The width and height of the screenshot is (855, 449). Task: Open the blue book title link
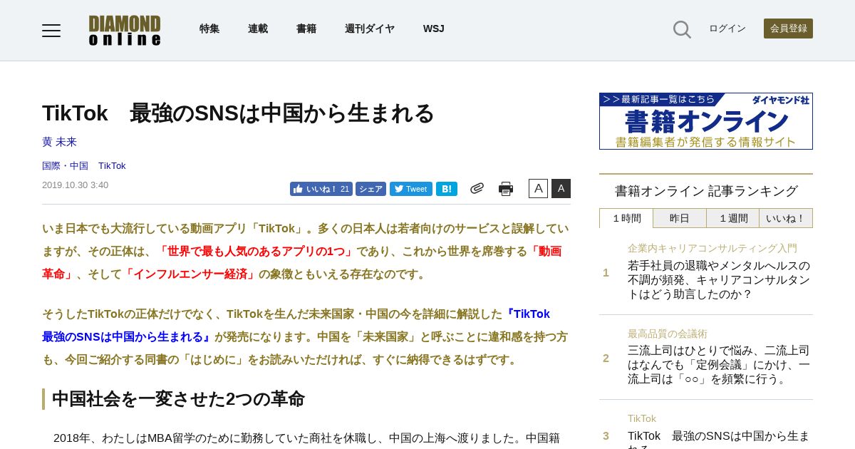296,326
